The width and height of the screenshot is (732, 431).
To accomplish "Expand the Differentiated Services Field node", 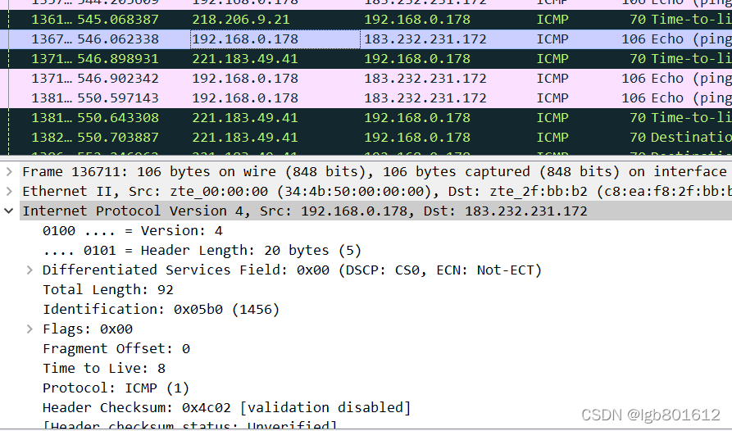I will [30, 270].
